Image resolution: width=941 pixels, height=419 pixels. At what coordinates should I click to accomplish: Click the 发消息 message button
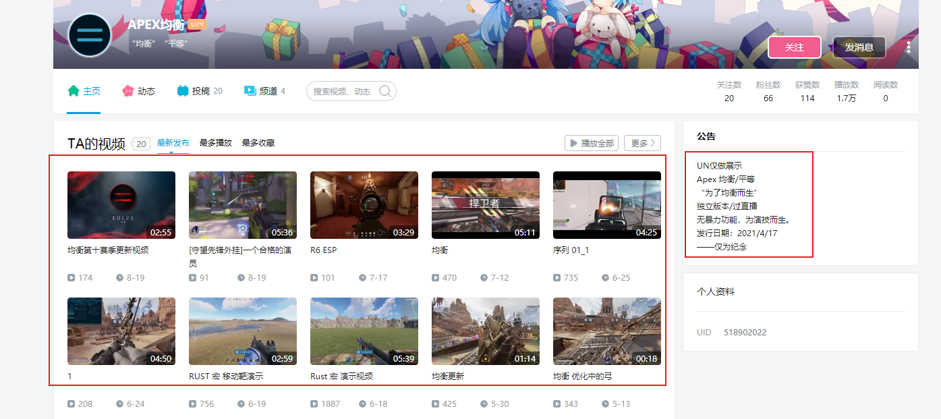click(x=859, y=47)
